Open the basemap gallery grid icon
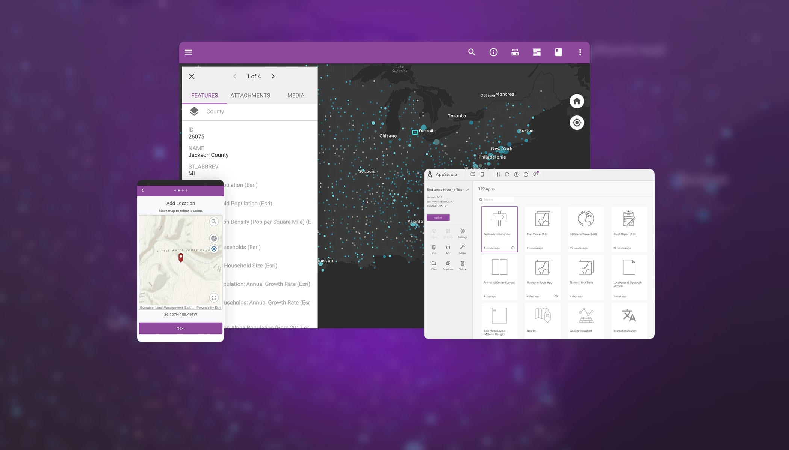 [x=537, y=52]
